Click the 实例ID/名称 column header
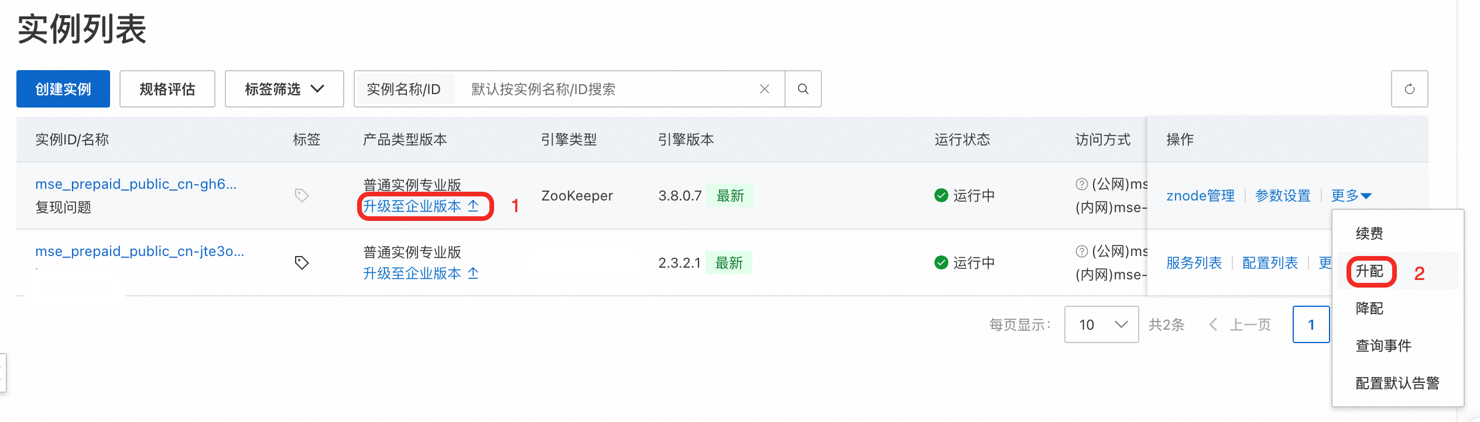 [72, 140]
